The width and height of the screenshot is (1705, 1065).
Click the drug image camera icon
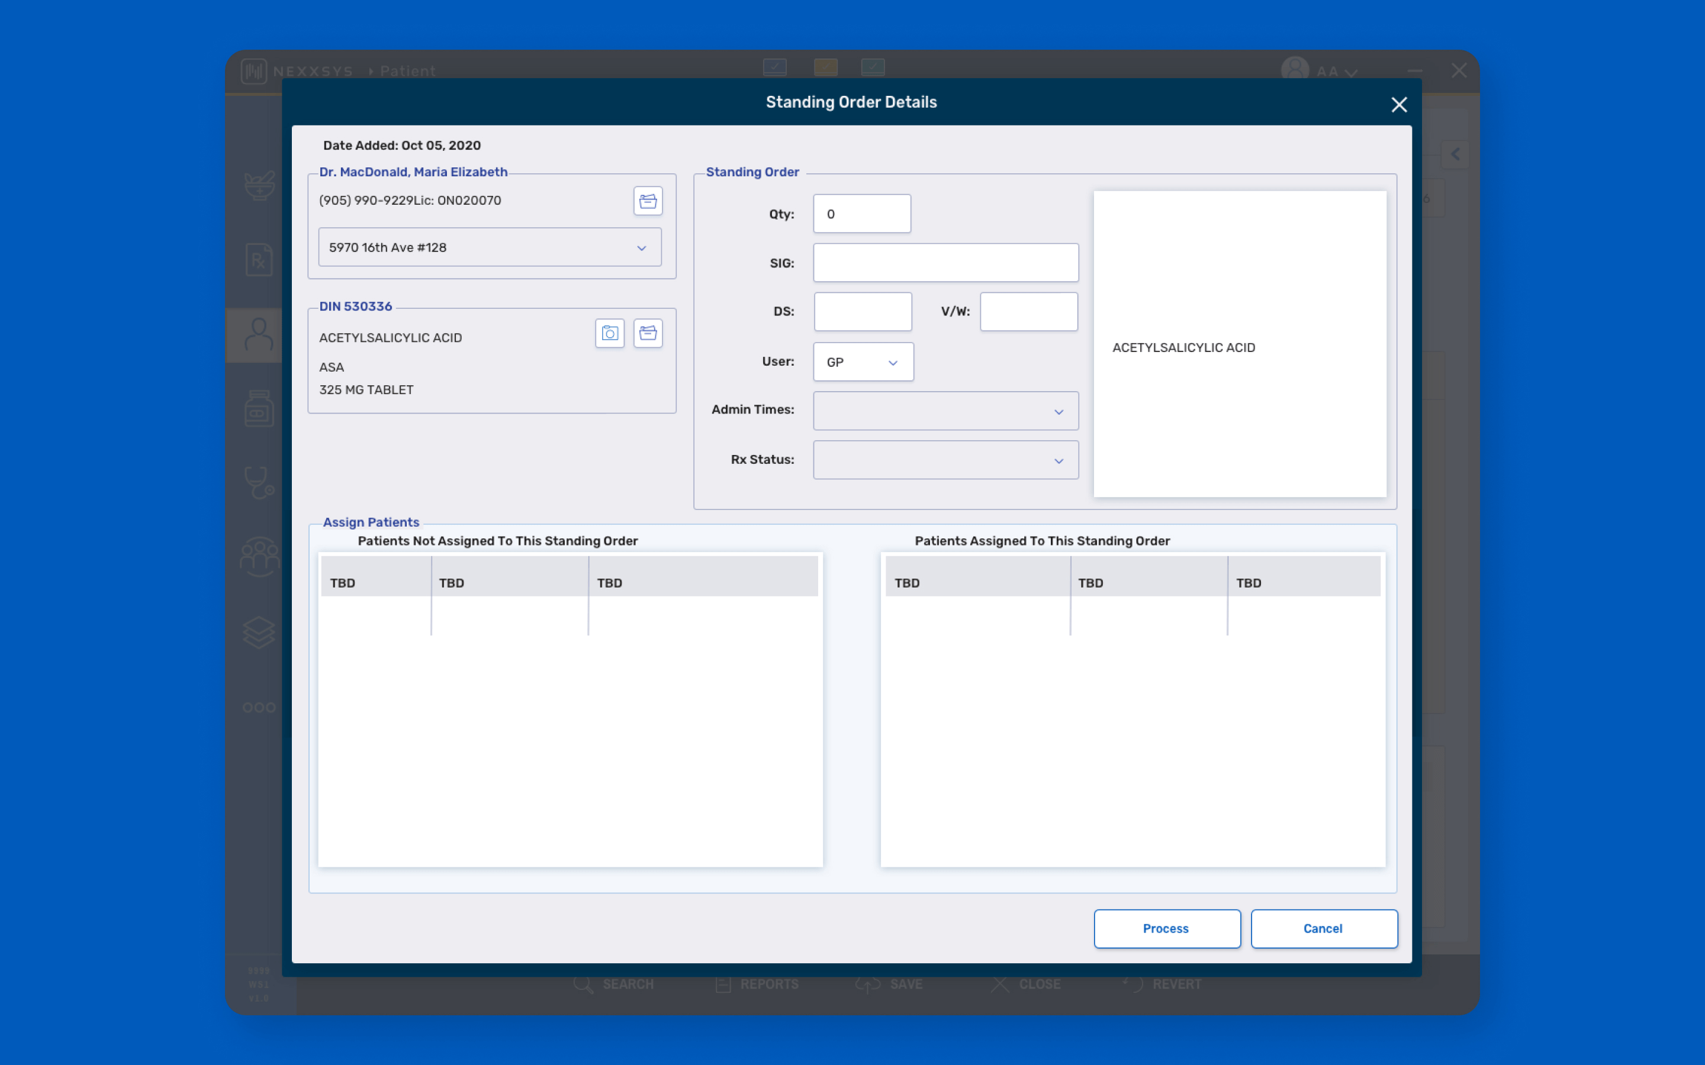pyautogui.click(x=609, y=333)
